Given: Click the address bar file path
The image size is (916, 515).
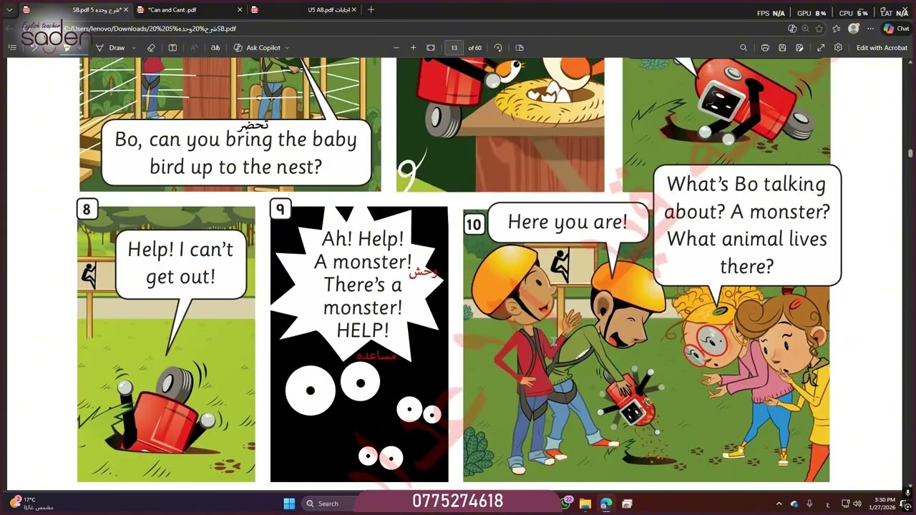Looking at the screenshot, I should (150, 29).
